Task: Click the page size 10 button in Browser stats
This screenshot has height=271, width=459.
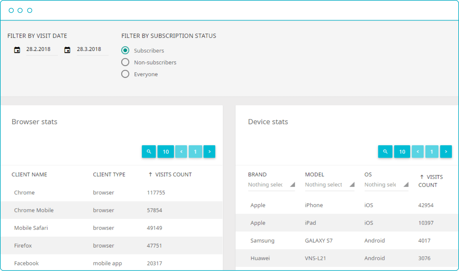Action: 166,152
